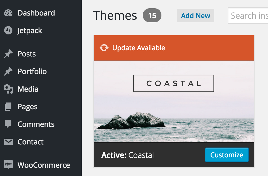Open the Dashboard menu item
Image resolution: width=268 pixels, height=176 pixels.
[36, 13]
